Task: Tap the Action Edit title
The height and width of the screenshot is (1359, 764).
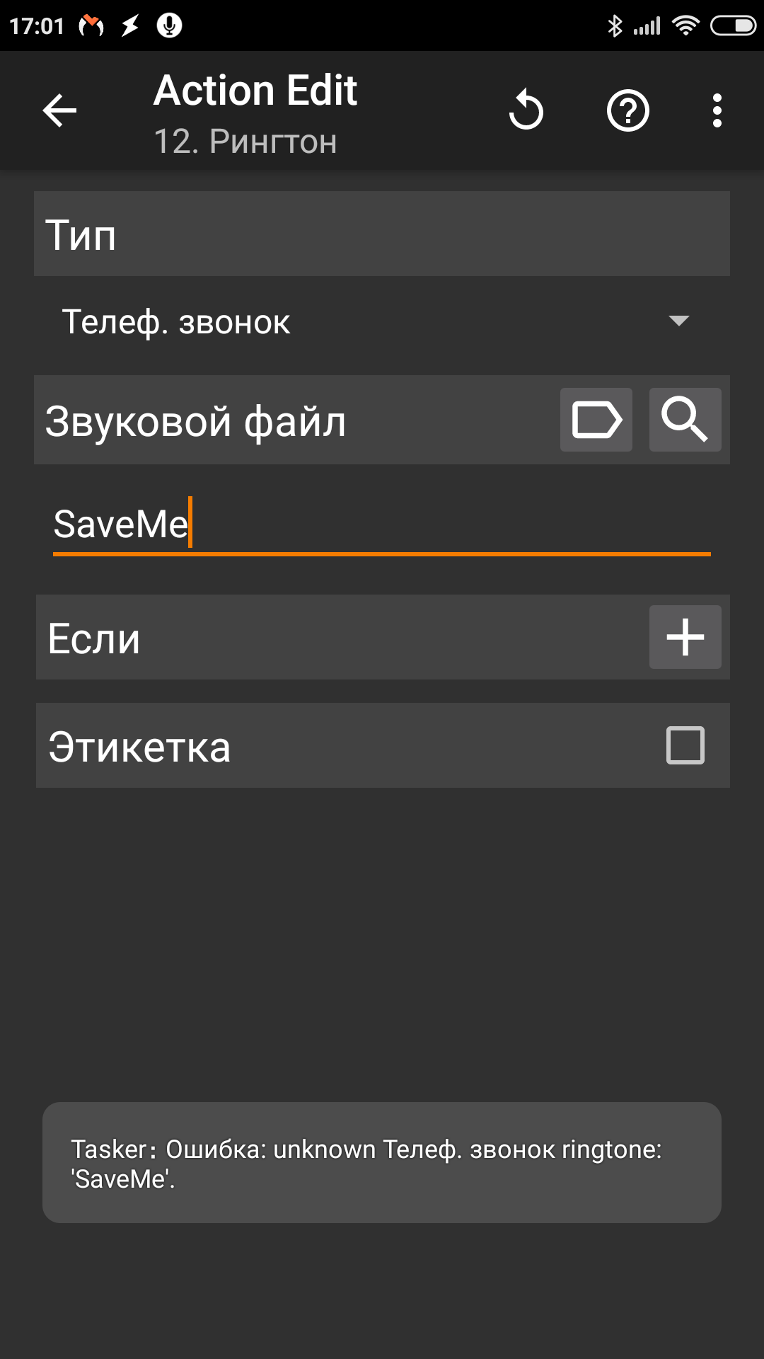Action: pyautogui.click(x=255, y=91)
